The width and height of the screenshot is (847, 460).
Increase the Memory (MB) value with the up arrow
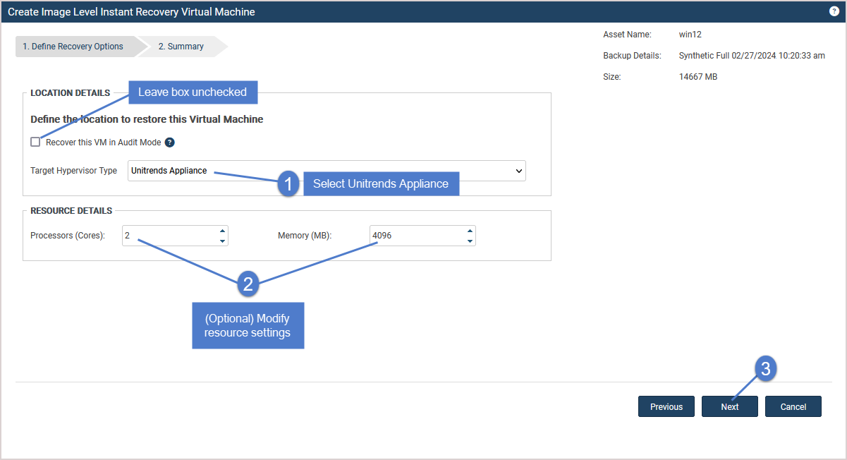pyautogui.click(x=470, y=231)
